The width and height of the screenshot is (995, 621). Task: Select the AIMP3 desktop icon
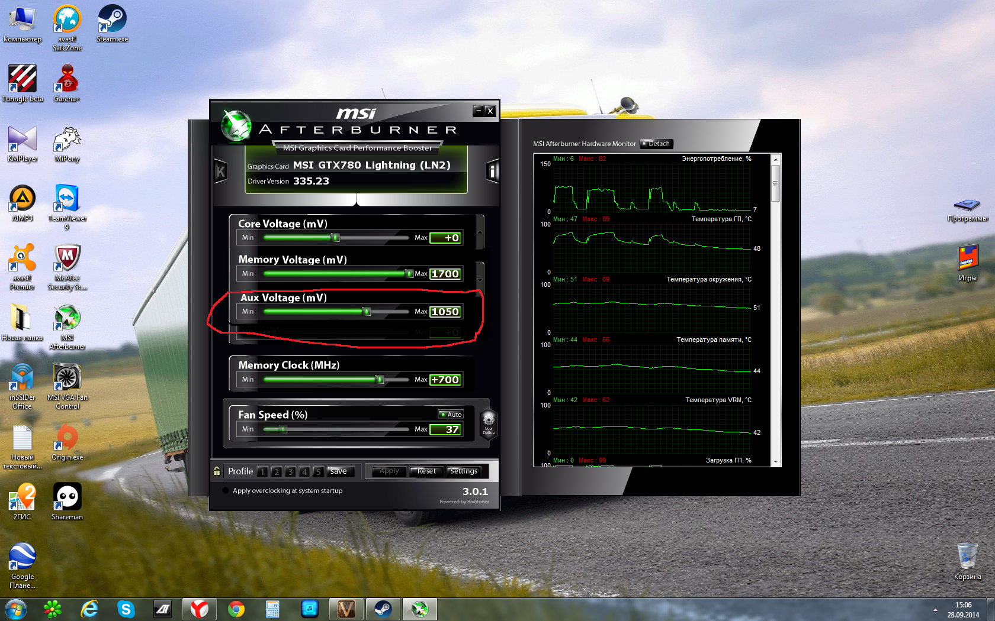[x=23, y=203]
